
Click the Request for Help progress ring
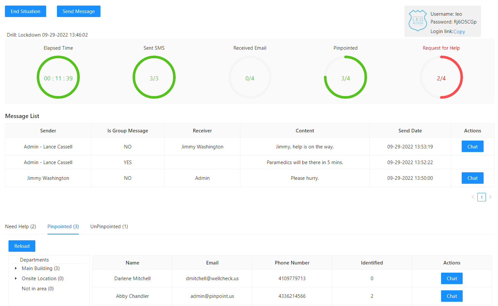tap(441, 77)
